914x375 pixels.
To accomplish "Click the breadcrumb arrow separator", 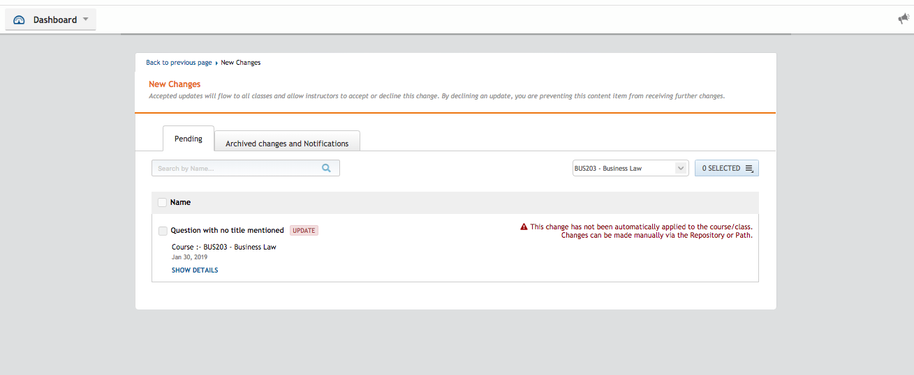I will click(x=216, y=63).
